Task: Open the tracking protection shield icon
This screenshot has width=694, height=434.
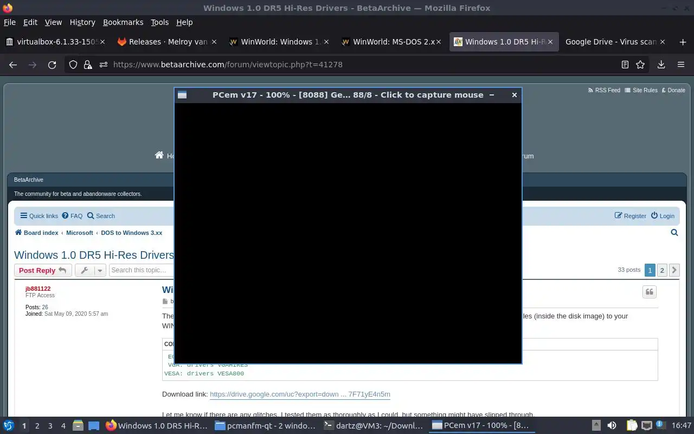Action: pos(73,65)
